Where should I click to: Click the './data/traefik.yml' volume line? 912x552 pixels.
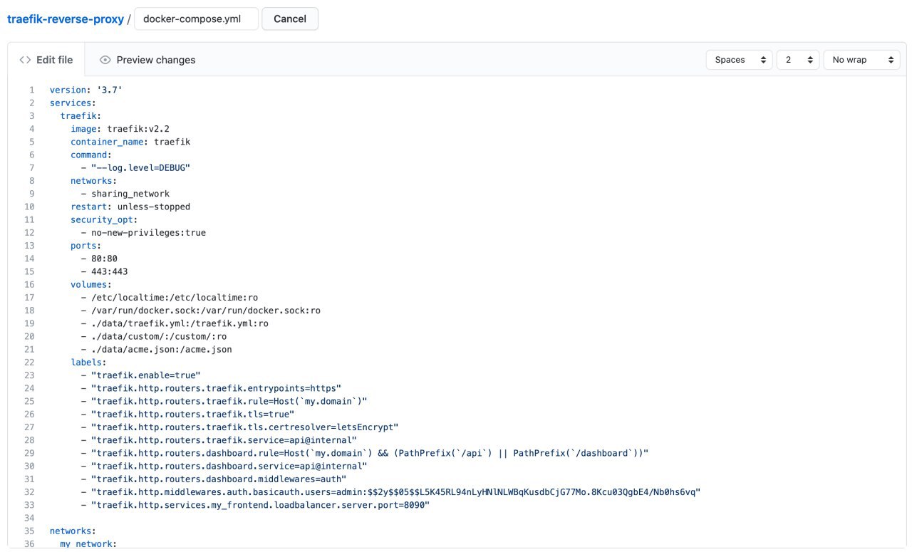coord(175,323)
